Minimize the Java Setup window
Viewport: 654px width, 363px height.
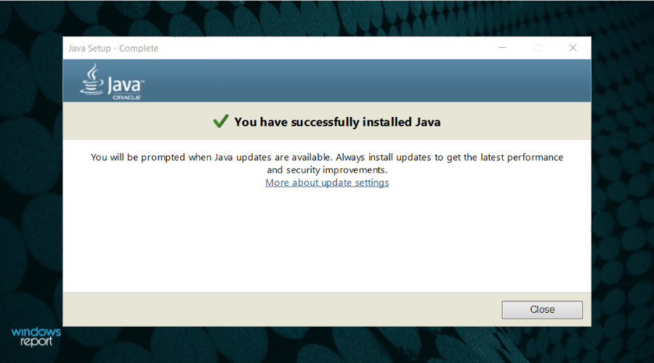tap(502, 48)
